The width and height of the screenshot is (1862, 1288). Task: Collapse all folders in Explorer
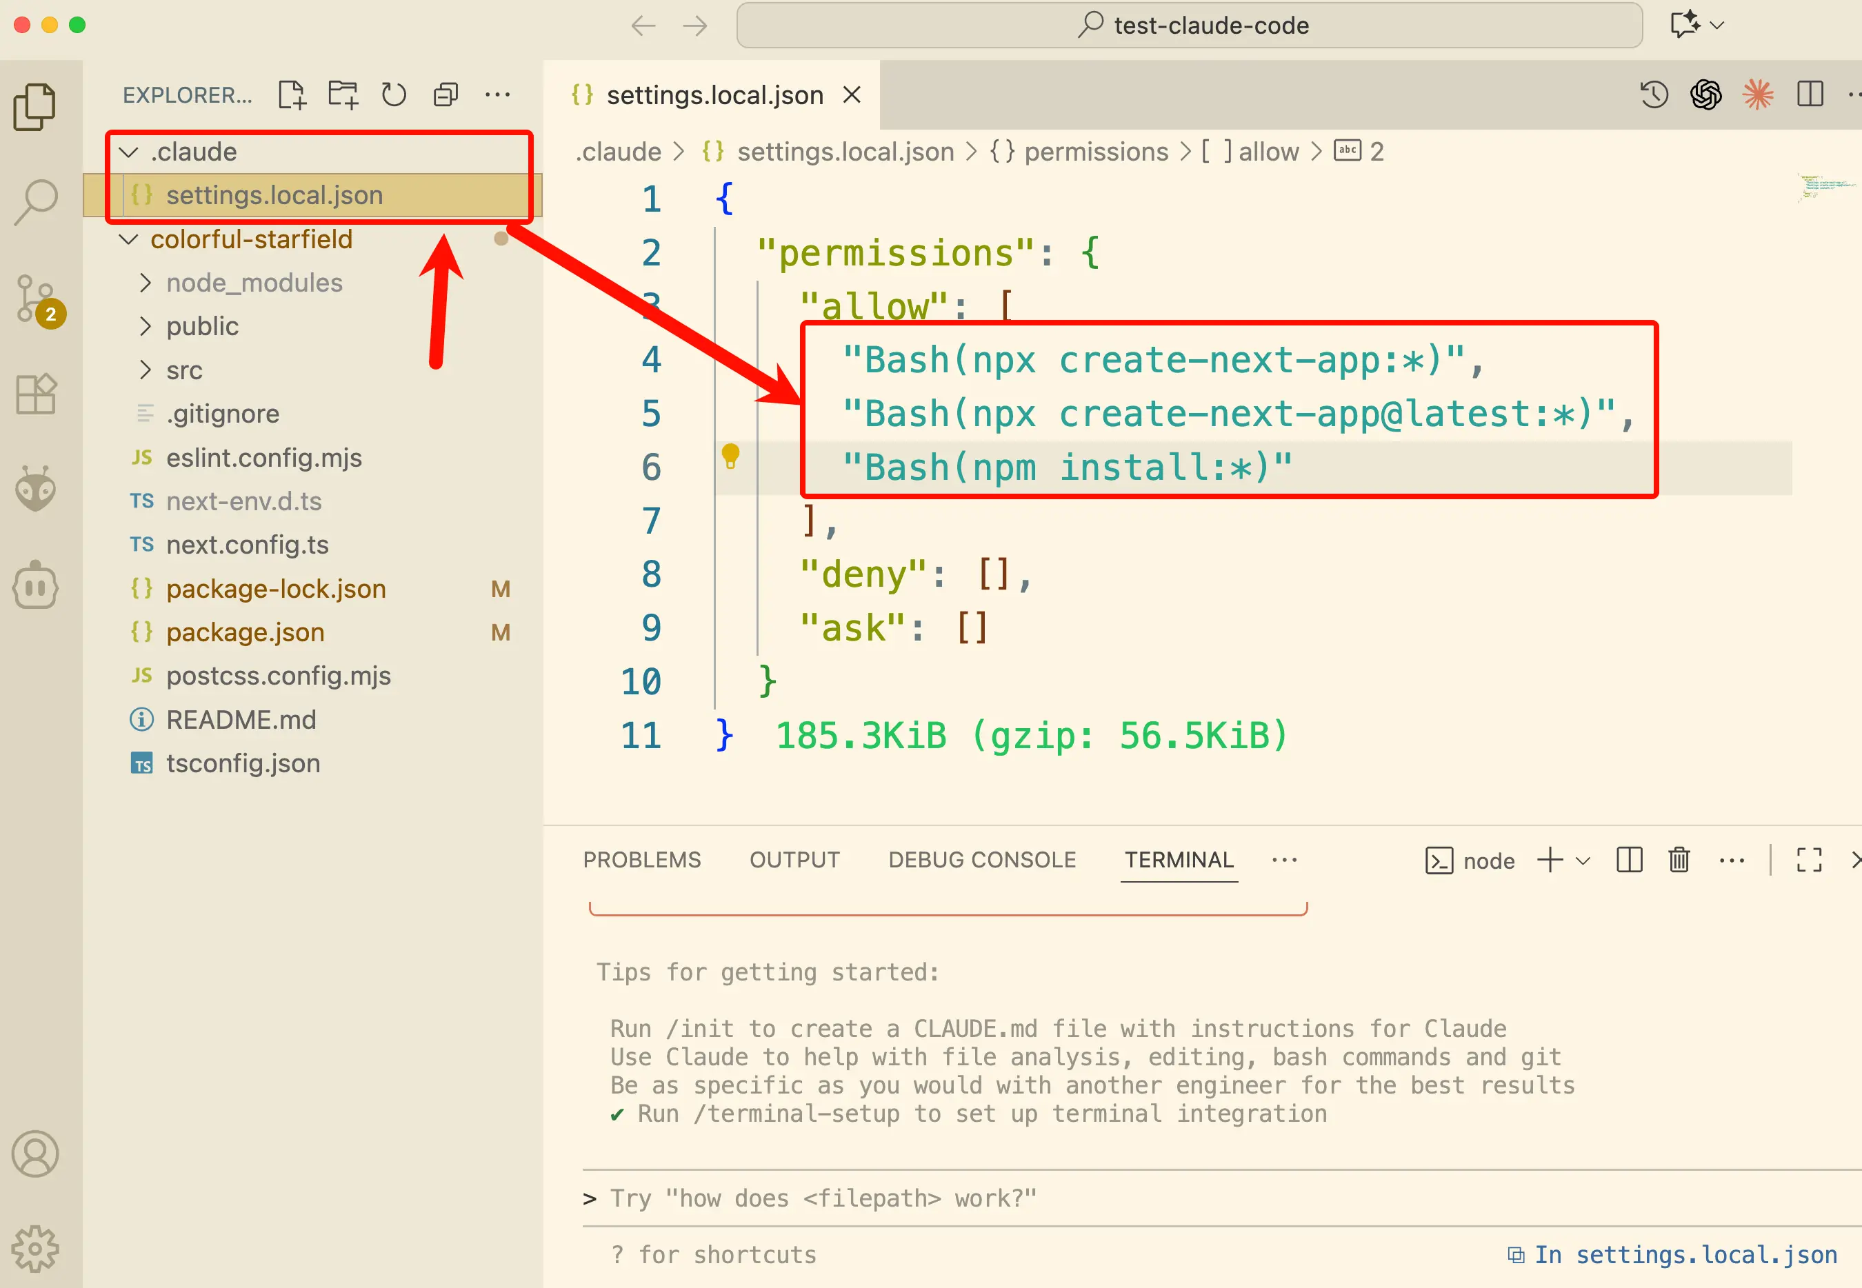click(446, 94)
